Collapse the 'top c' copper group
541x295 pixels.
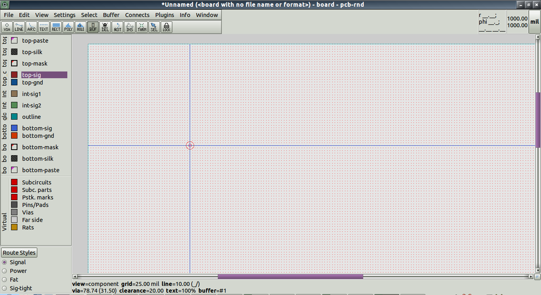point(5,78)
